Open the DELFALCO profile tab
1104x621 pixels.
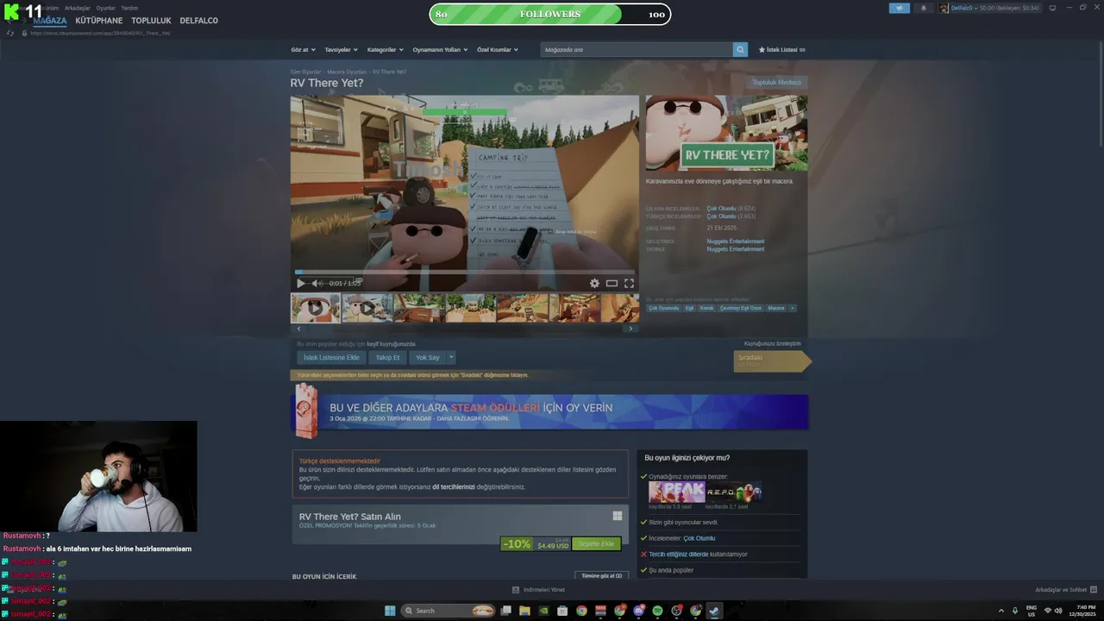(x=198, y=21)
